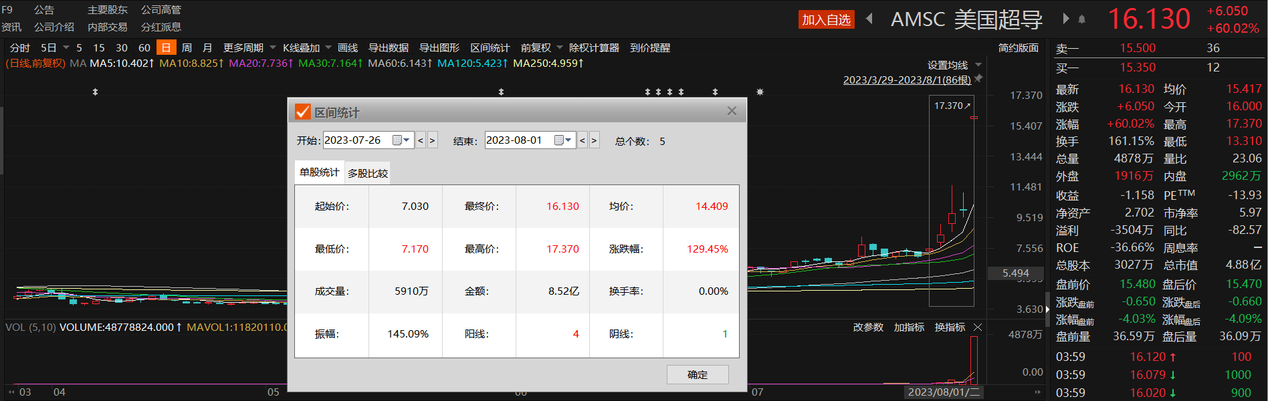Go to previous stock with left arrow

tap(869, 19)
